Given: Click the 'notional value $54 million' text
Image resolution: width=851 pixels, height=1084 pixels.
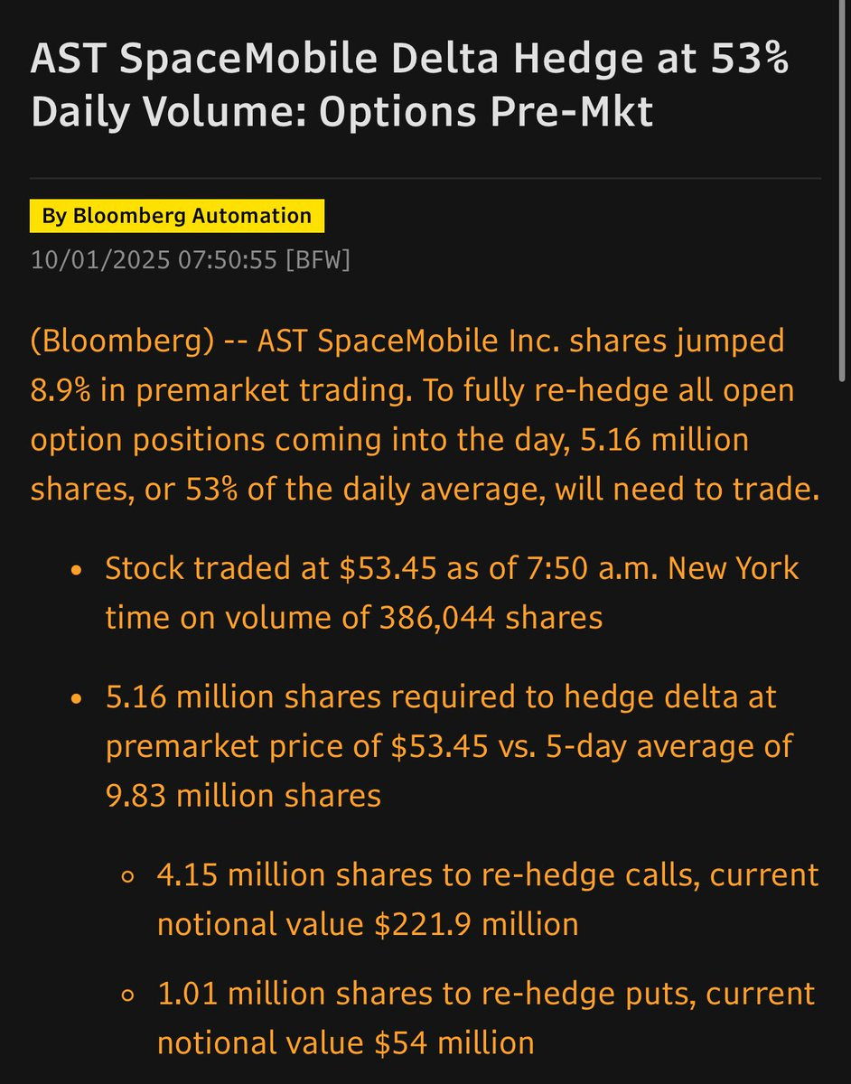Looking at the screenshot, I should point(346,1043).
